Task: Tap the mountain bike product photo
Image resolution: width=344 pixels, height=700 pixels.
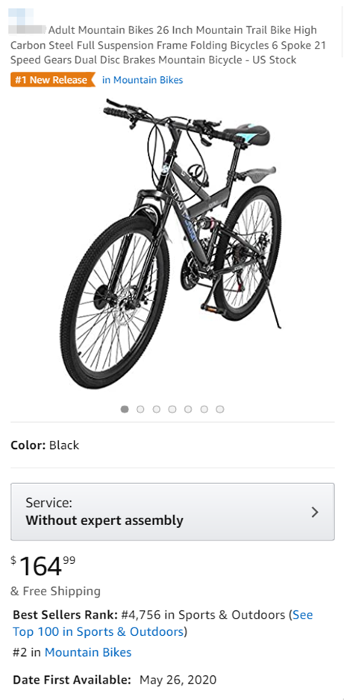Action: click(172, 244)
